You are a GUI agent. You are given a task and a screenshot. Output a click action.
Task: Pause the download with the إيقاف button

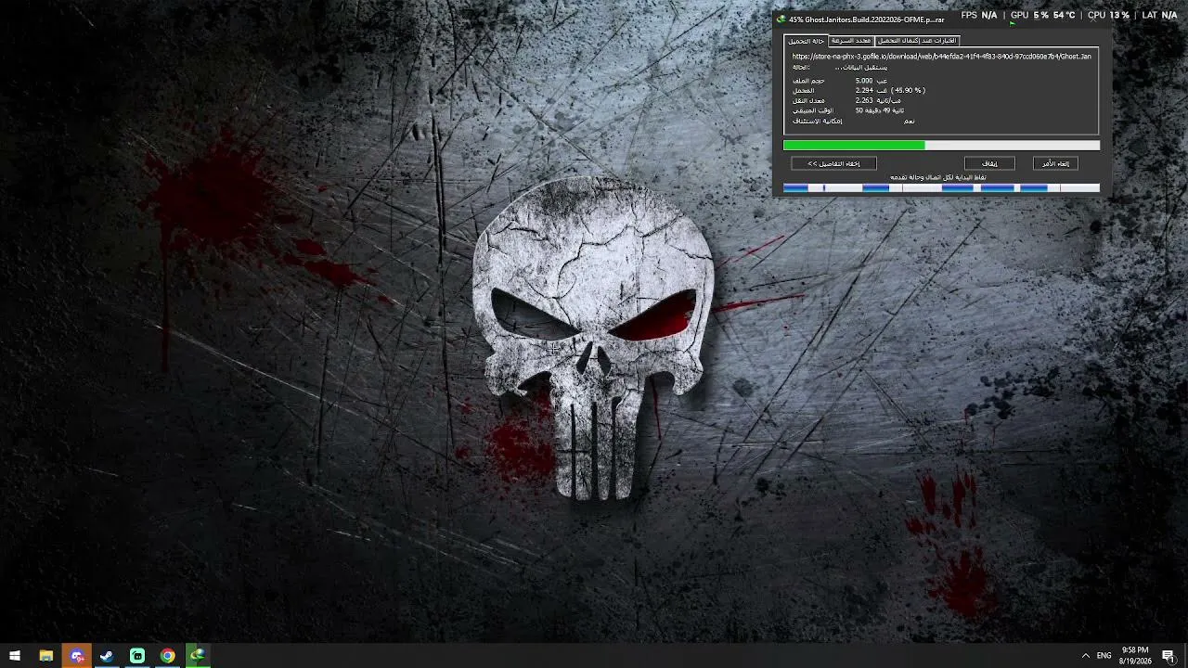tap(989, 163)
